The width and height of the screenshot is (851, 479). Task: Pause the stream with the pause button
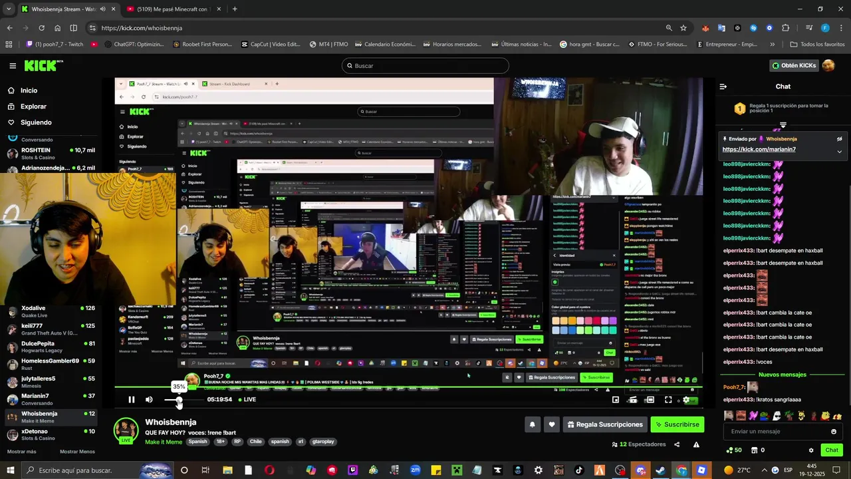click(x=131, y=400)
